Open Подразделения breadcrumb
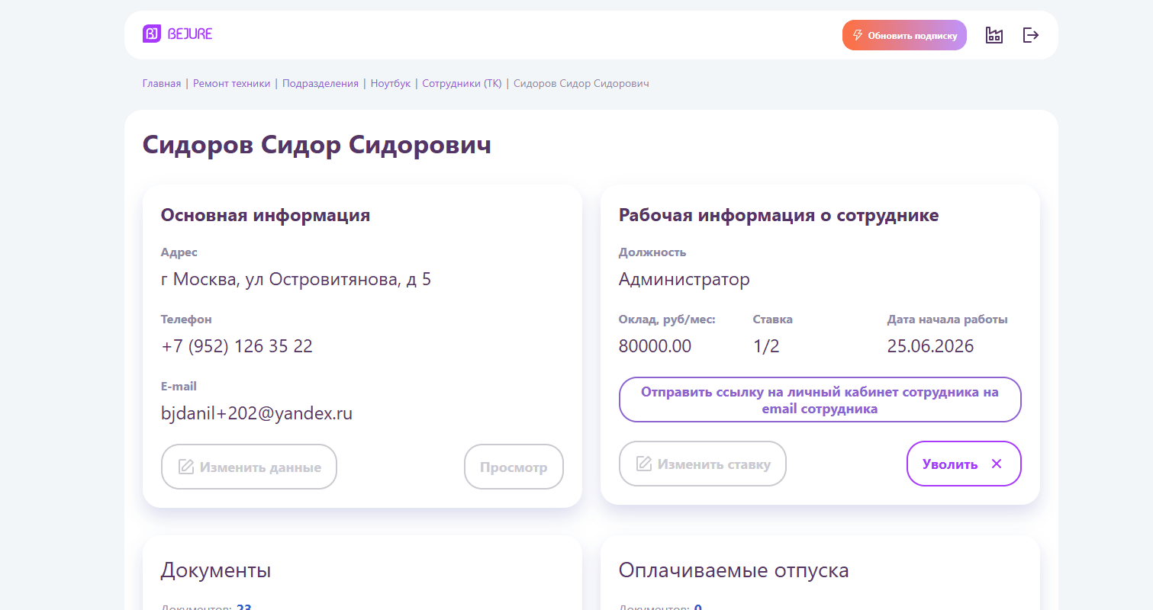1153x610 pixels. click(x=320, y=83)
